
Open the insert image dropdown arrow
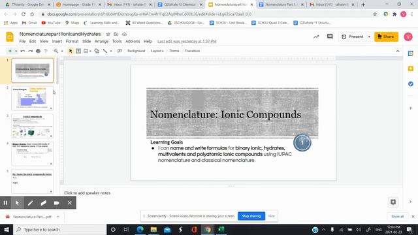(90, 51)
